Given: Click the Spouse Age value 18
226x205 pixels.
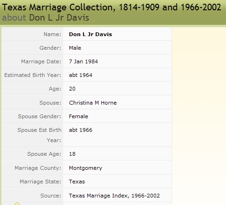Looking at the screenshot, I should 72,154.
